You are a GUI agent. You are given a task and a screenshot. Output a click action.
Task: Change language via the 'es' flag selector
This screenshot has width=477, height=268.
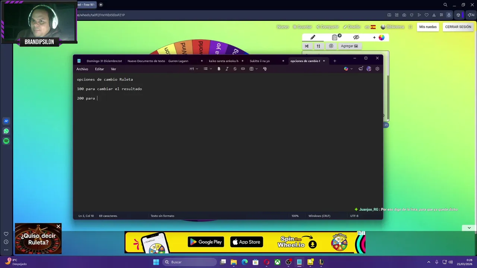pos(370,27)
